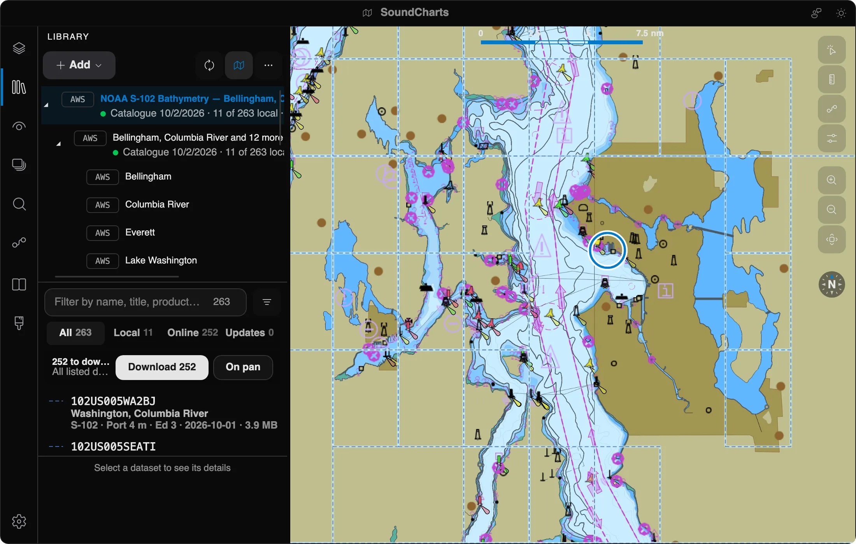The width and height of the screenshot is (856, 544).
Task: Switch to the Updates 0 tab
Action: click(249, 333)
